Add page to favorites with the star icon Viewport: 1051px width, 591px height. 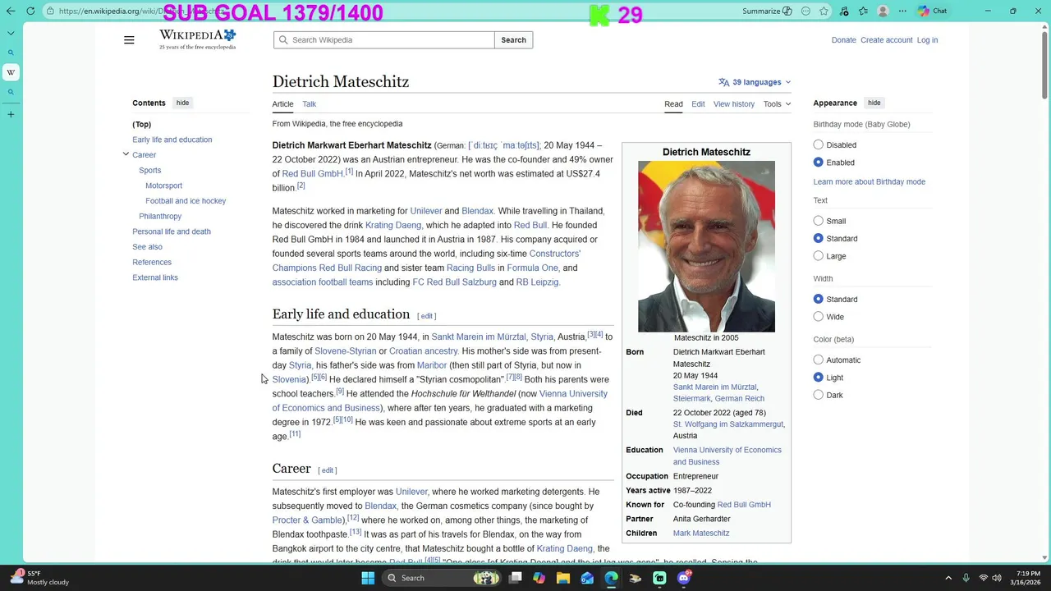tap(824, 11)
